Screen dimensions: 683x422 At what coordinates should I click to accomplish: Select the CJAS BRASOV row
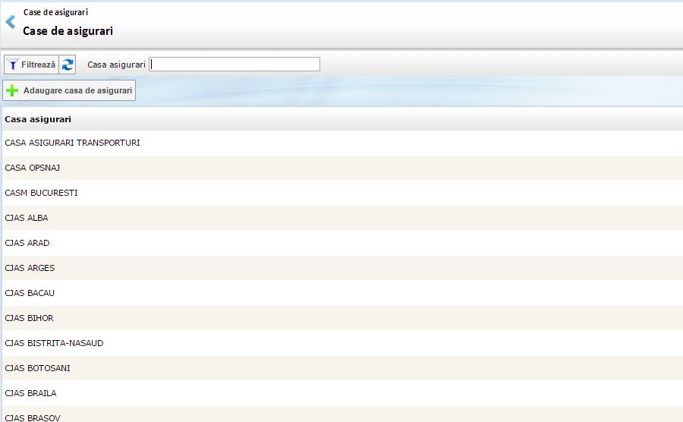[x=33, y=417]
